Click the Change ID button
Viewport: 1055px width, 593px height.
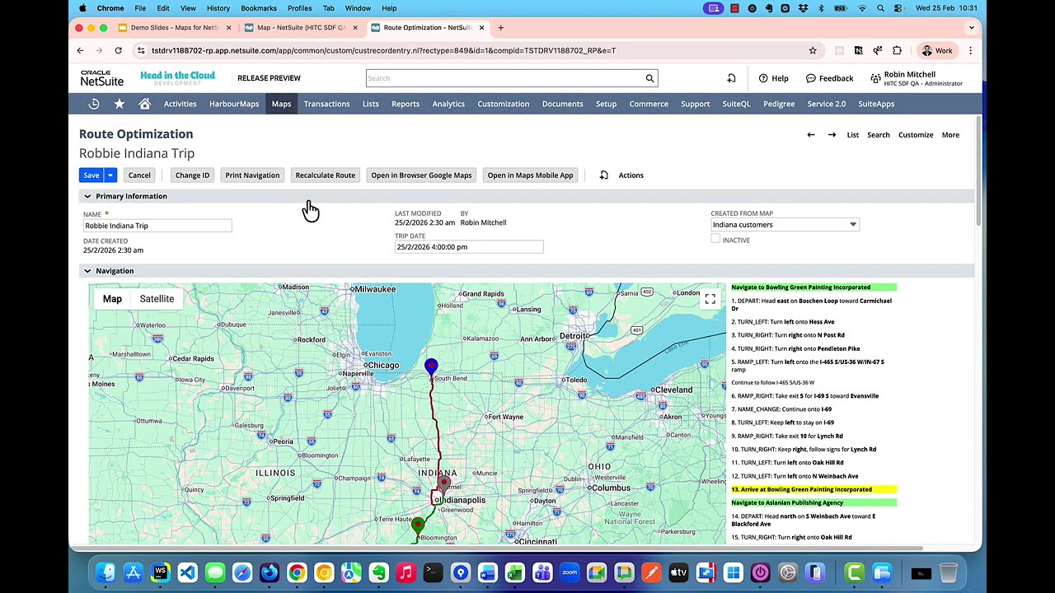[192, 175]
